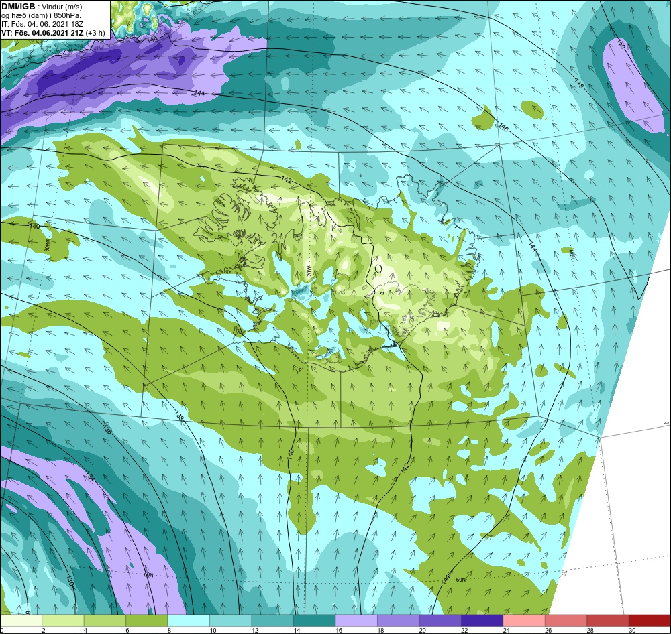This screenshot has width=671, height=634.
Task: Click the green swatch between 6 and 8
Action: click(148, 621)
